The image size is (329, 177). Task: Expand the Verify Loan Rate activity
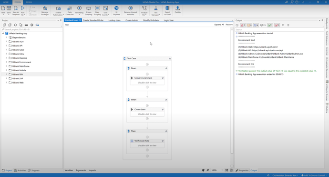(163, 141)
